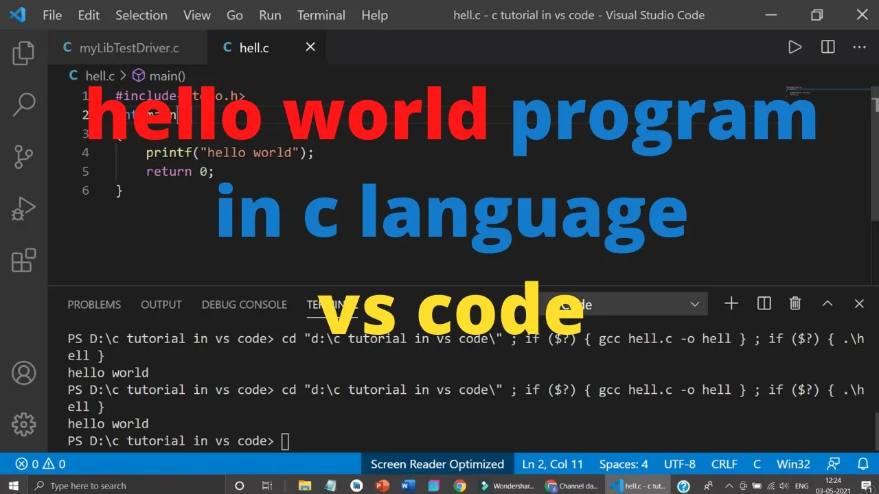Open Word from the taskbar
Screen dimensions: 879x494
pos(408,485)
